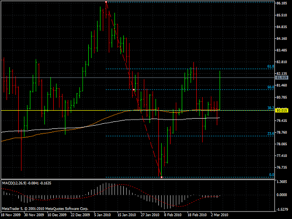Click the 2 Mar 2010 date label
This screenshot has height=219, width=292.
[220, 215]
